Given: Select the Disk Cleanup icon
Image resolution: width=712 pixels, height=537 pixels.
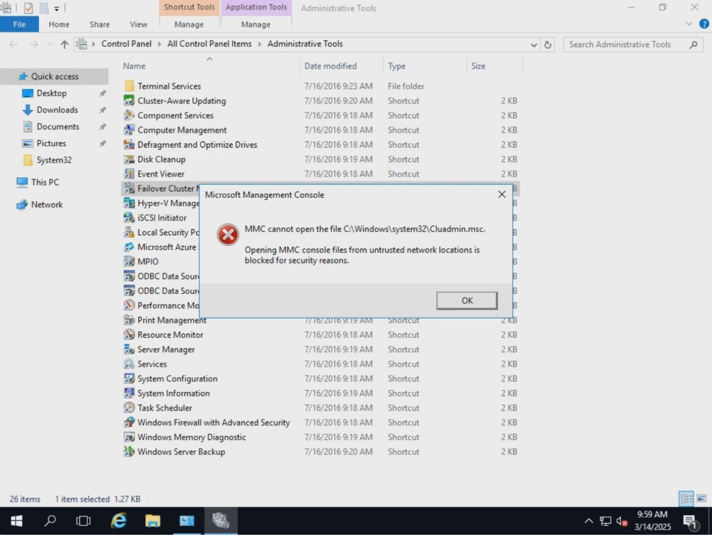Looking at the screenshot, I should coord(129,159).
